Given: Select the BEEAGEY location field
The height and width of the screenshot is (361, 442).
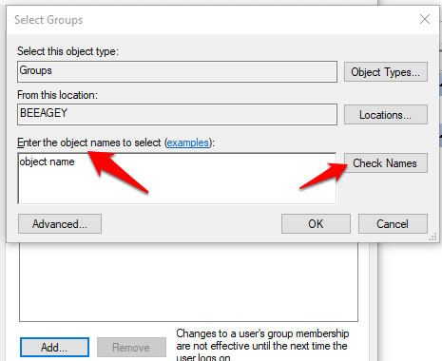Looking at the screenshot, I should click(x=177, y=114).
